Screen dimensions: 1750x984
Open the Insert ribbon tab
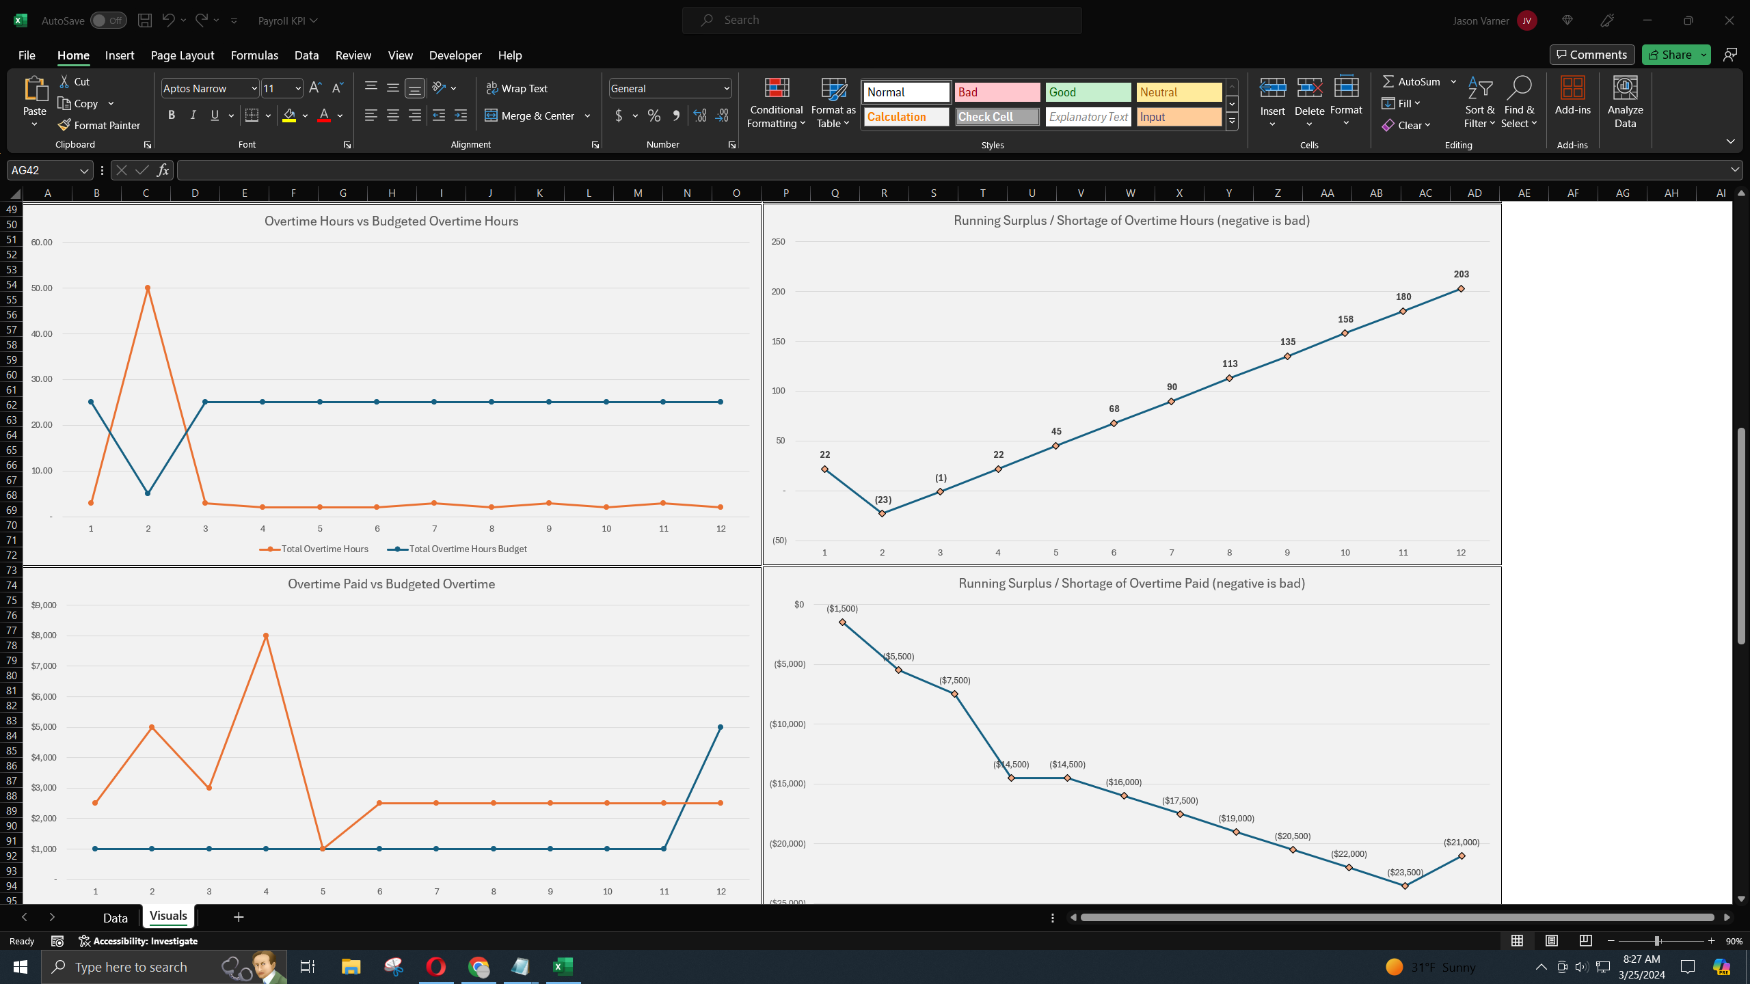click(x=120, y=55)
